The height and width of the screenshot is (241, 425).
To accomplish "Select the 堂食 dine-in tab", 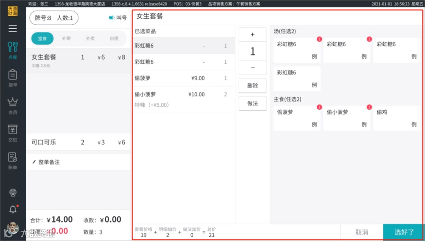I will tap(42, 39).
